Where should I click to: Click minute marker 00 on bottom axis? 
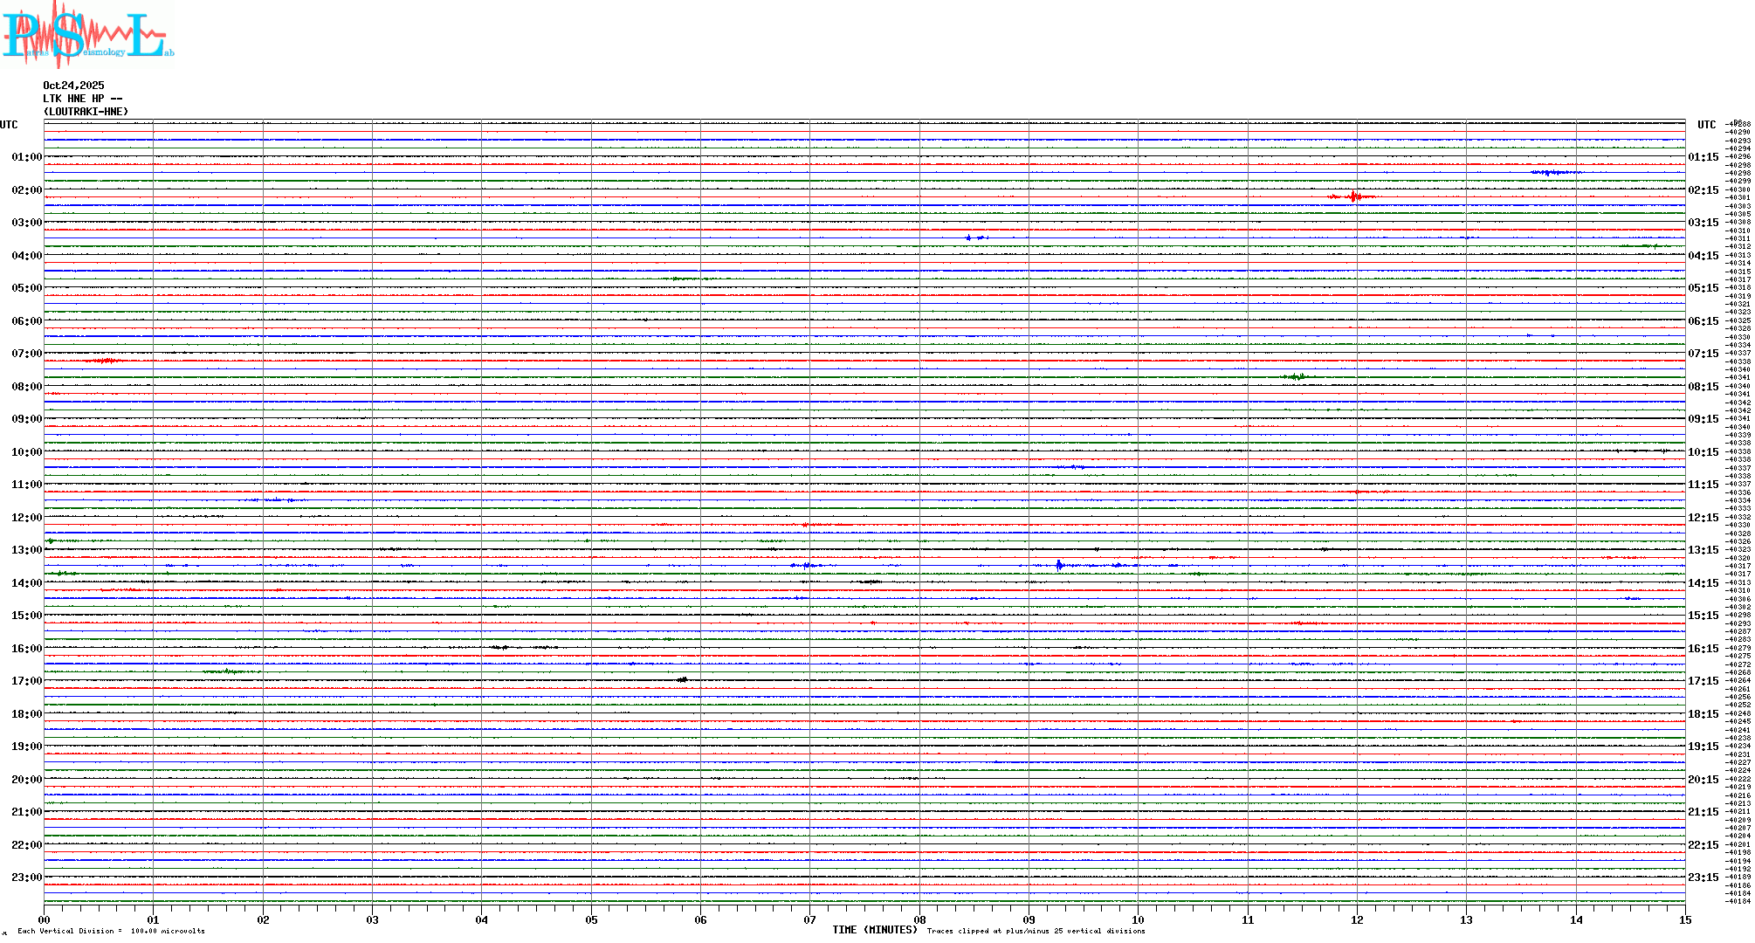point(44,919)
